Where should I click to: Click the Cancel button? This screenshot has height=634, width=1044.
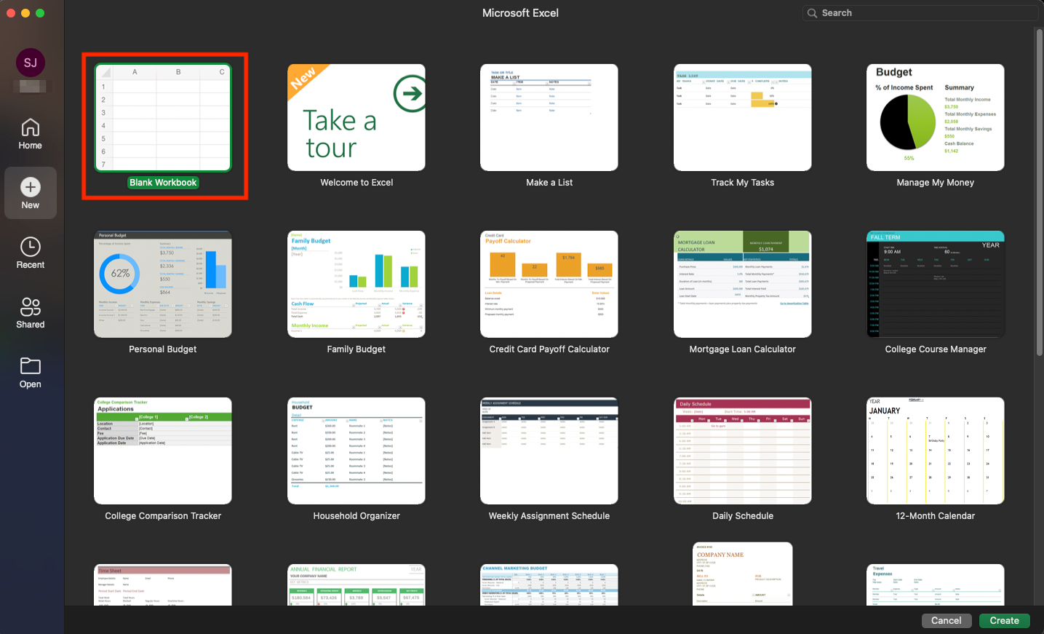point(946,621)
